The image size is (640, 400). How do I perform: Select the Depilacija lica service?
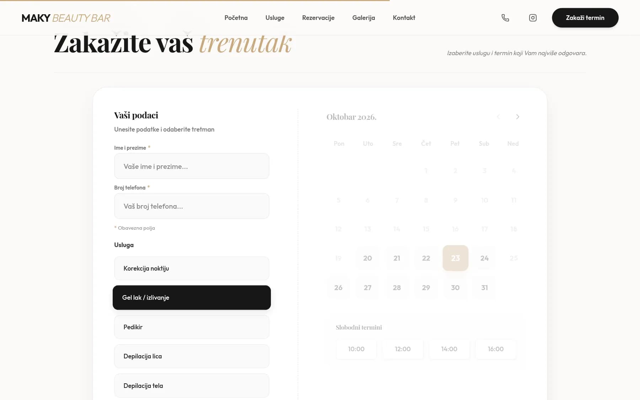click(x=192, y=356)
